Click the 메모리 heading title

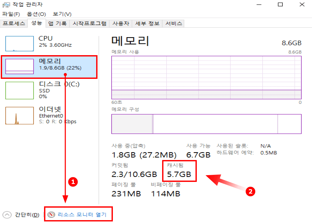point(130,41)
